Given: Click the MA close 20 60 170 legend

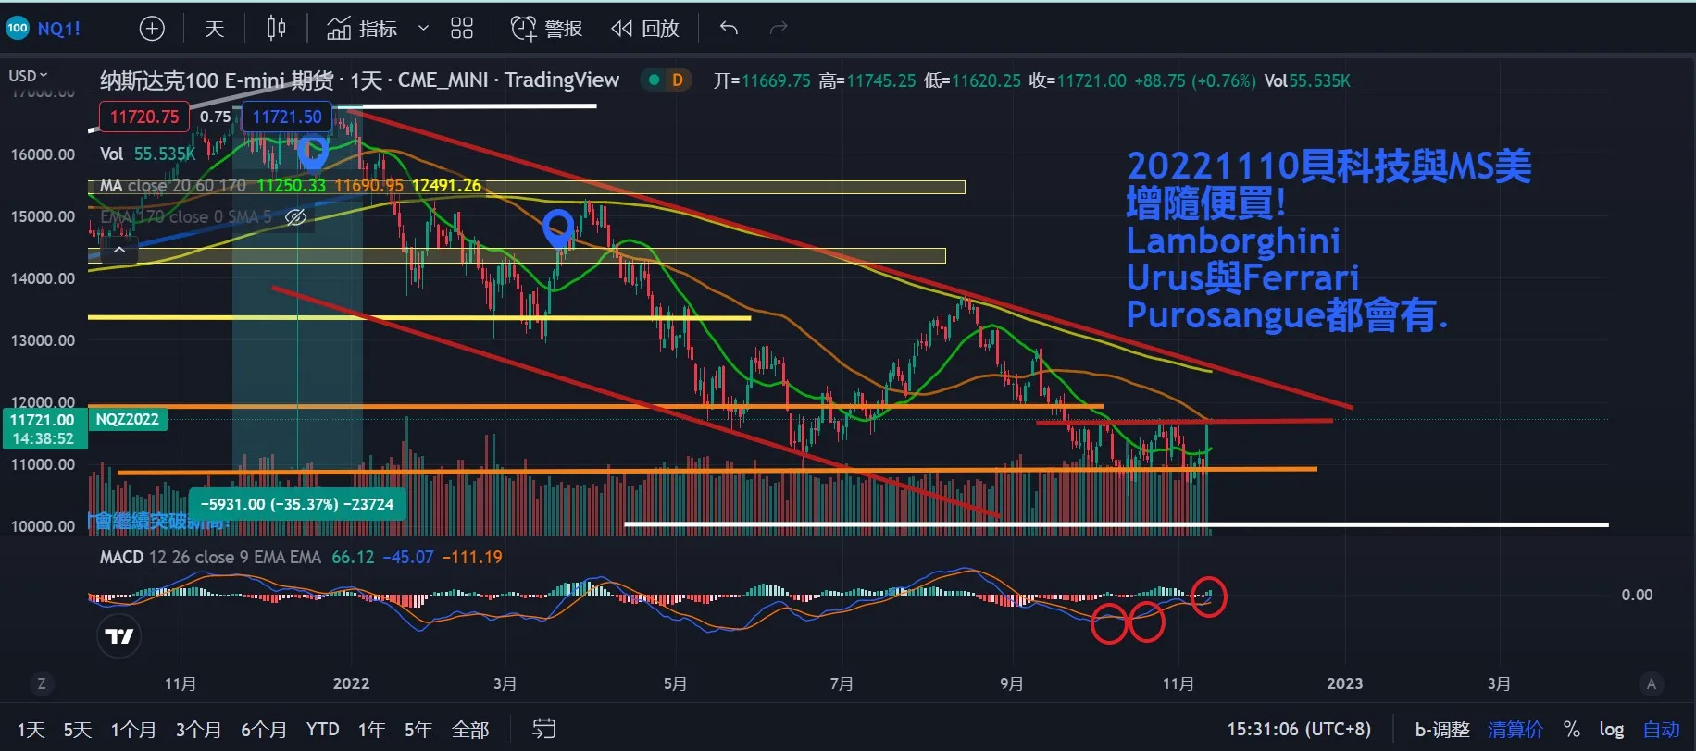Looking at the screenshot, I should click(x=173, y=186).
